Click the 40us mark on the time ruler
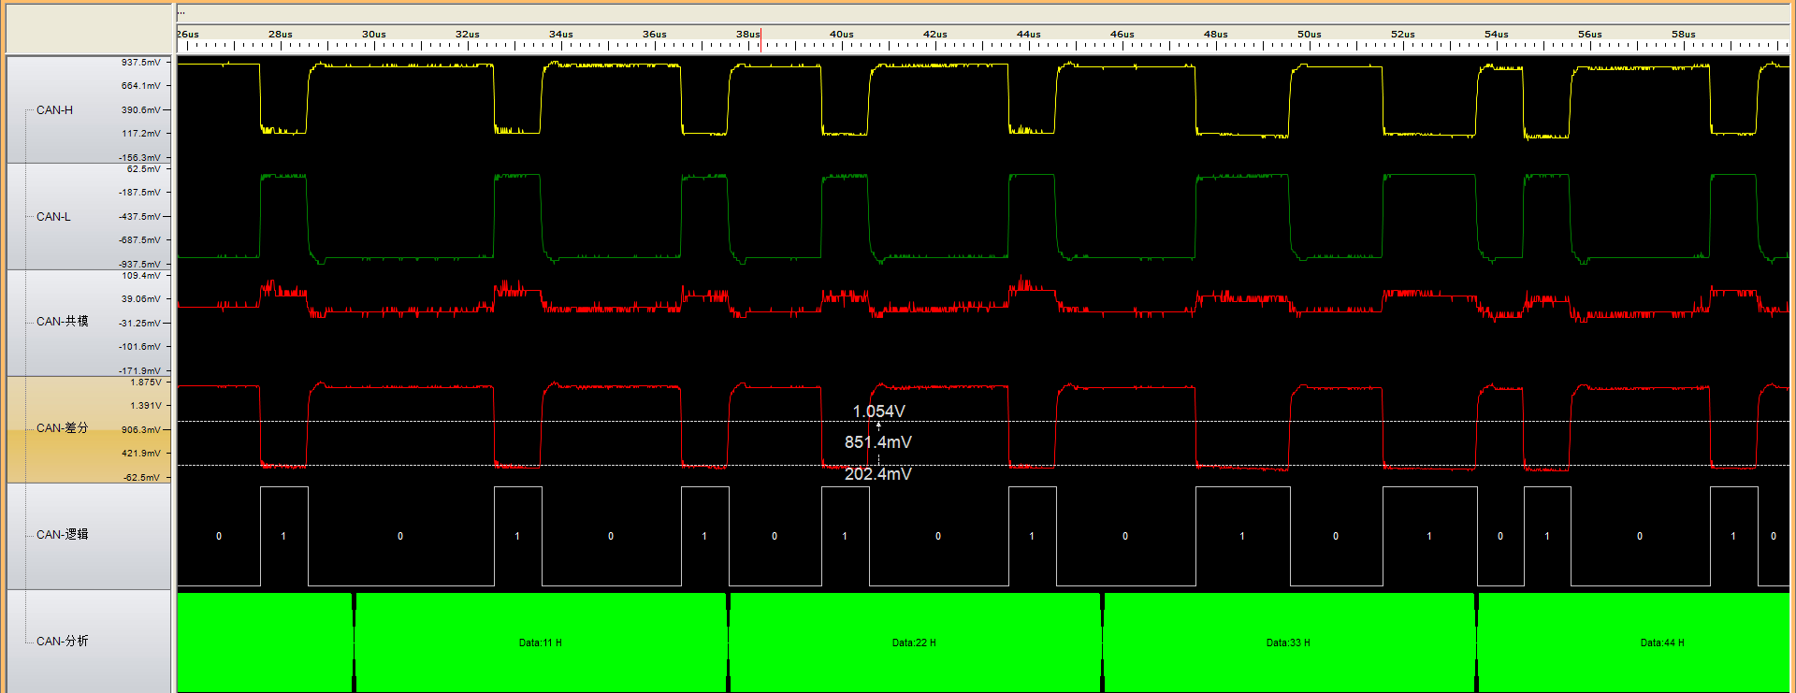Viewport: 1796px width, 693px height. point(842,35)
